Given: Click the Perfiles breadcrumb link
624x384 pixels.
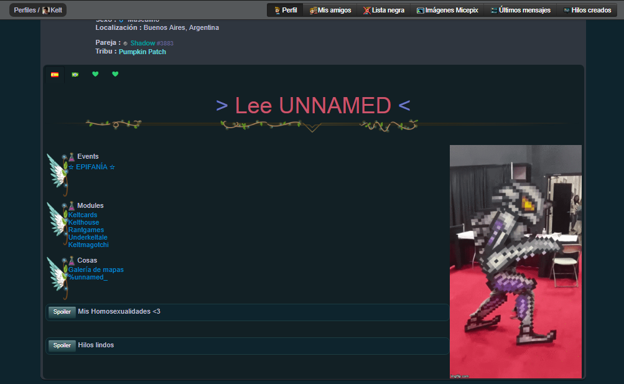Looking at the screenshot, I should click(x=25, y=10).
